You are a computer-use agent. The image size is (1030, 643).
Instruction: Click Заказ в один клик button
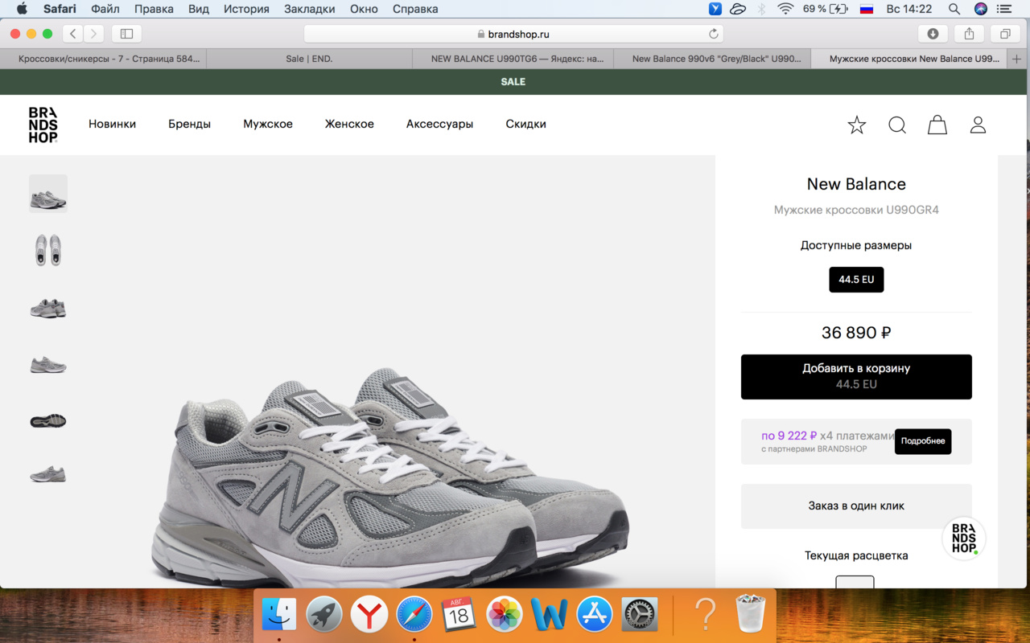pos(856,506)
